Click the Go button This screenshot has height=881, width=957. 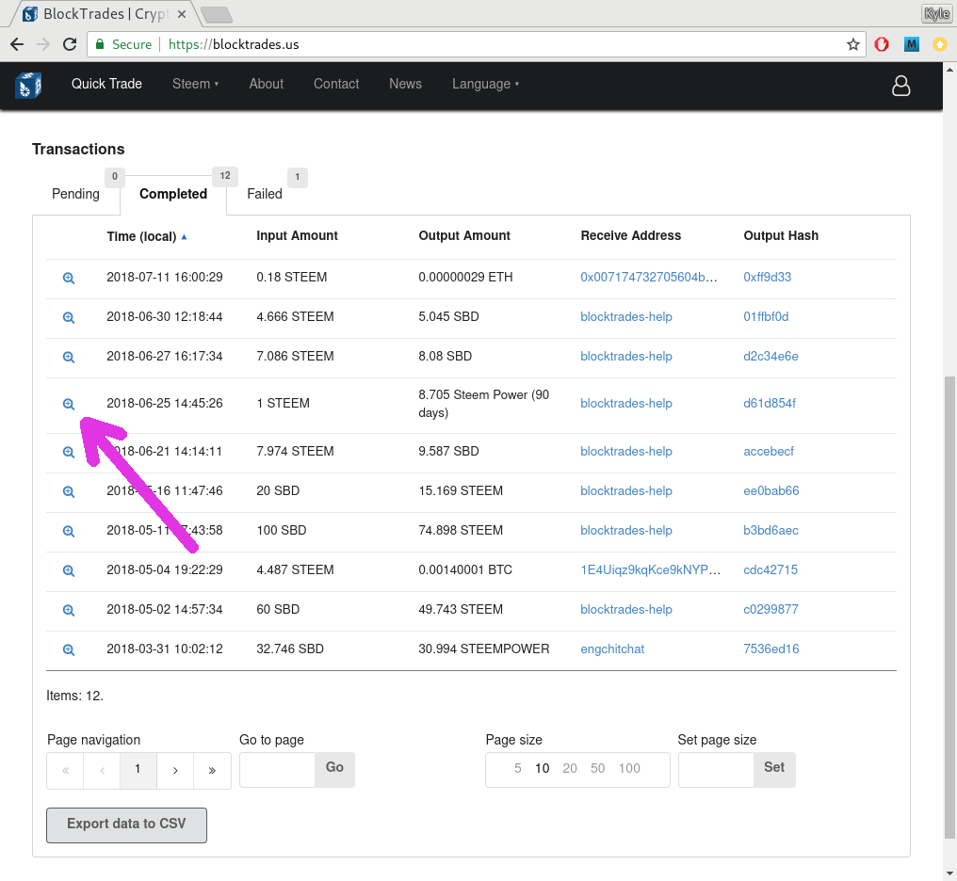click(334, 770)
